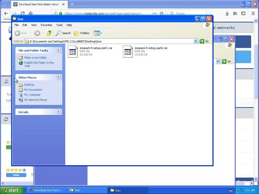Click the on-screen keyboard tray icon
This screenshot has height=194, width=259.
[x=231, y=190]
